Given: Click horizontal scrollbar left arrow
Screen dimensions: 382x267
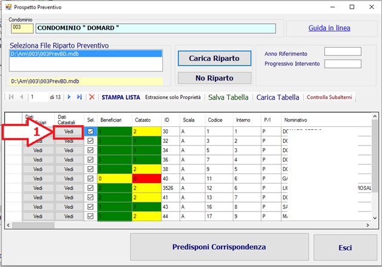Looking at the screenshot, I should point(8,225).
